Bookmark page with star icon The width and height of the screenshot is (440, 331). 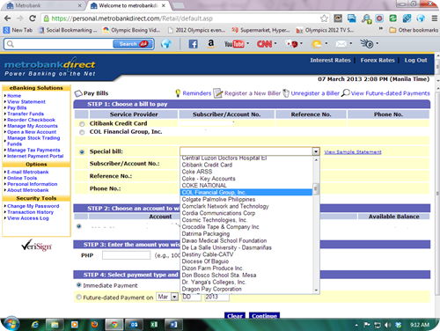[324, 18]
